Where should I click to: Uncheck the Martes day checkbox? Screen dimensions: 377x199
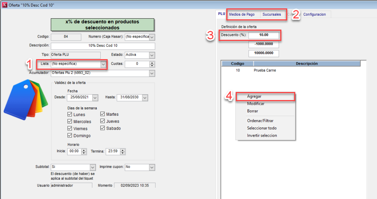pyautogui.click(x=103, y=114)
